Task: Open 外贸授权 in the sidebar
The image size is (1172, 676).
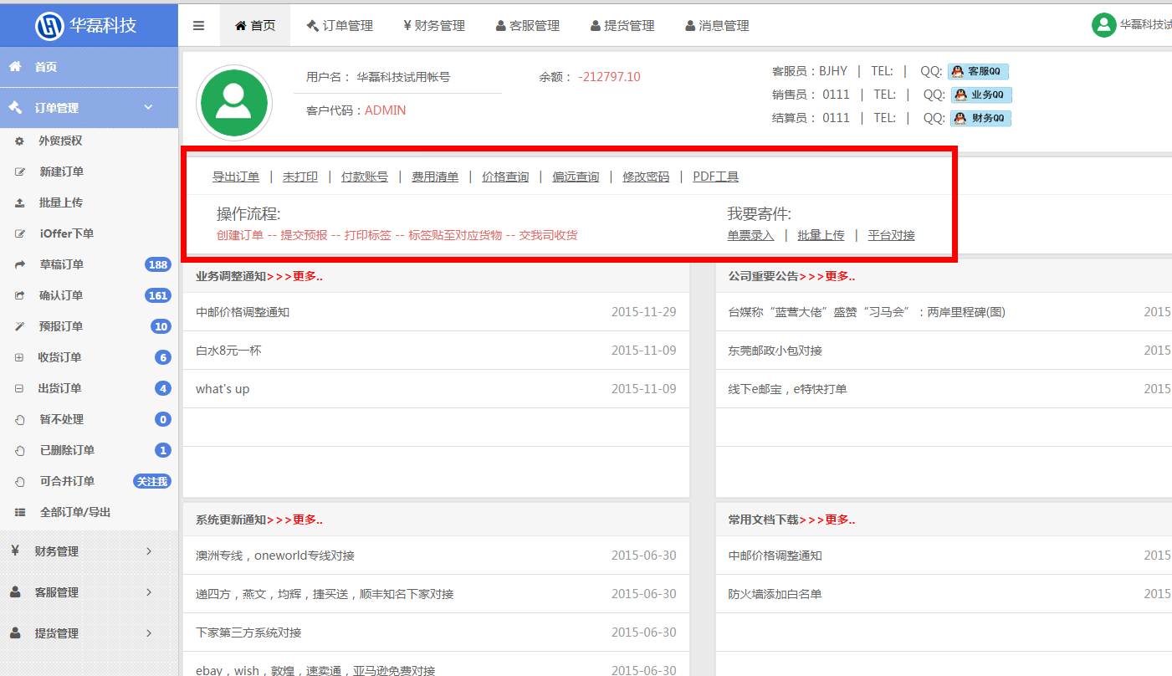Action: [x=60, y=141]
